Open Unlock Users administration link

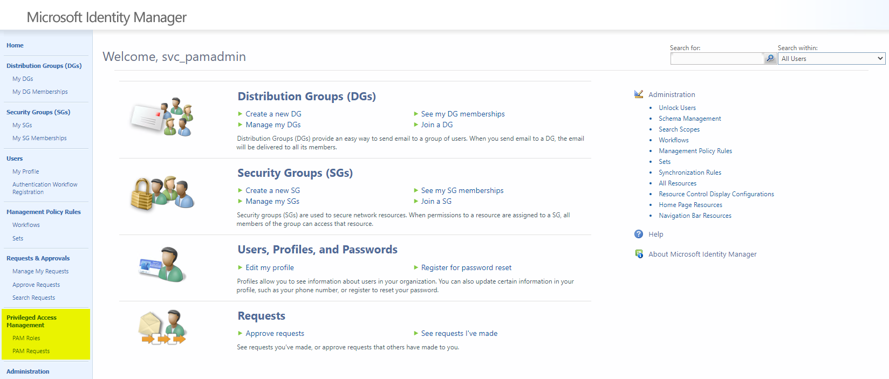click(677, 108)
